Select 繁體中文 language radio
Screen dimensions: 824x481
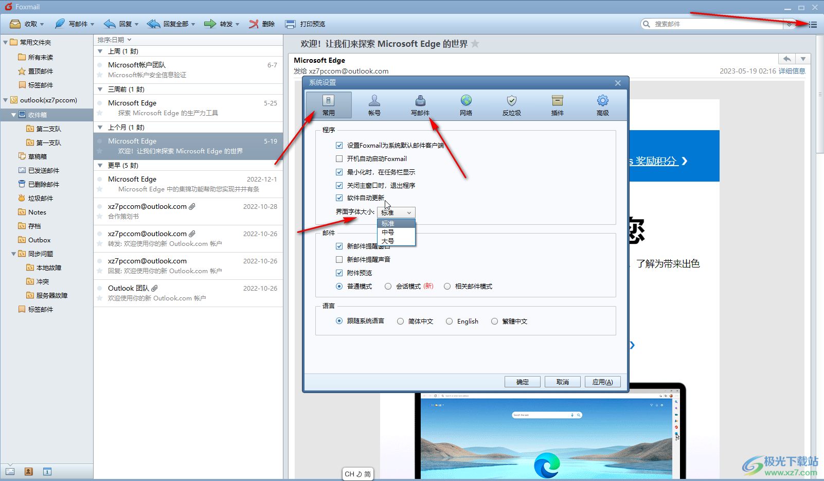click(x=495, y=322)
